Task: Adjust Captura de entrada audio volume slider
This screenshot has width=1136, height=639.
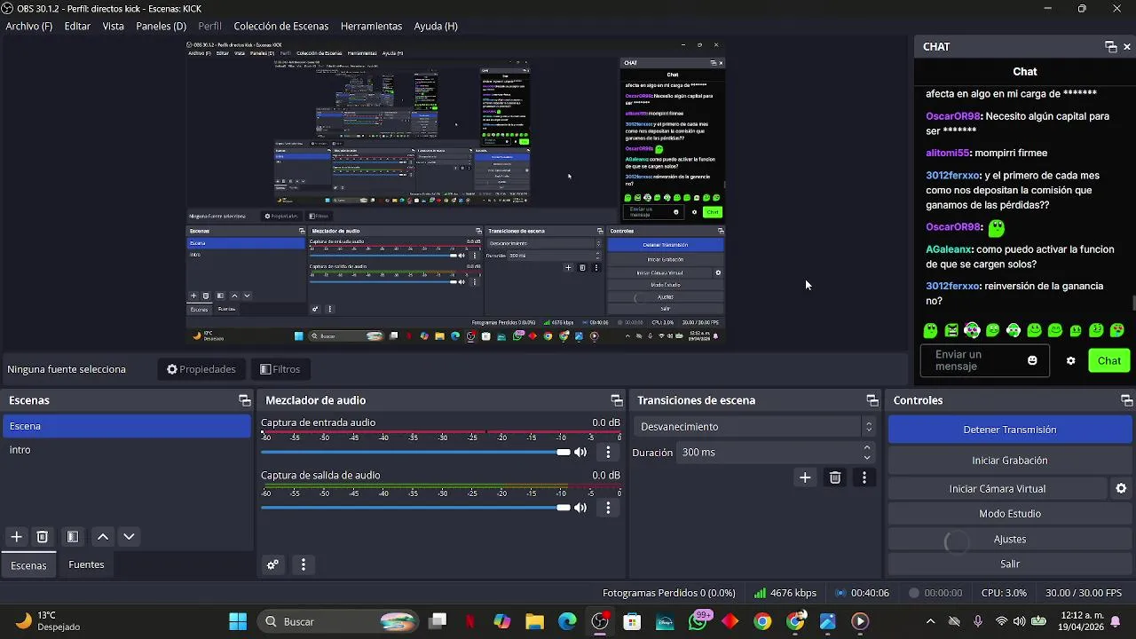Action: coord(415,453)
